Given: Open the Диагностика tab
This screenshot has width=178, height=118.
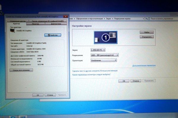Looking at the screenshot, I should click(x=56, y=24).
